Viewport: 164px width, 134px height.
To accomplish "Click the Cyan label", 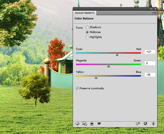I will (x=79, y=49).
